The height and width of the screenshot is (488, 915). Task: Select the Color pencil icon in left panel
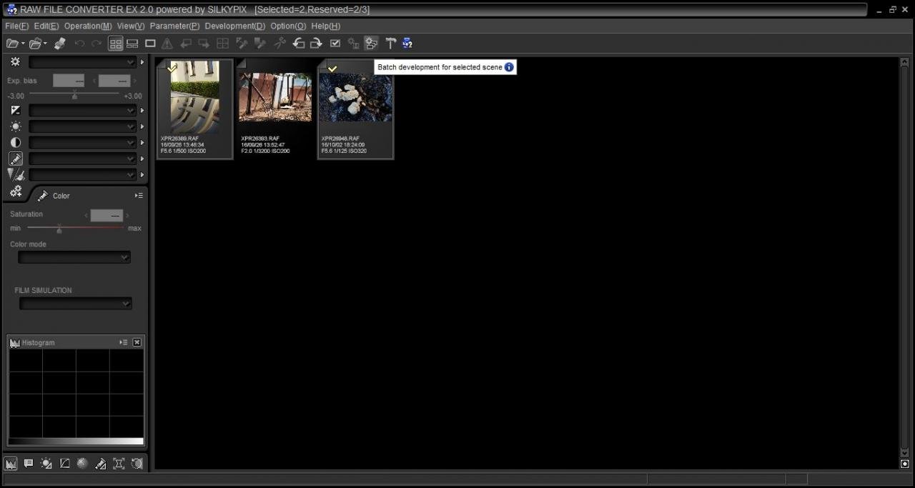point(43,196)
